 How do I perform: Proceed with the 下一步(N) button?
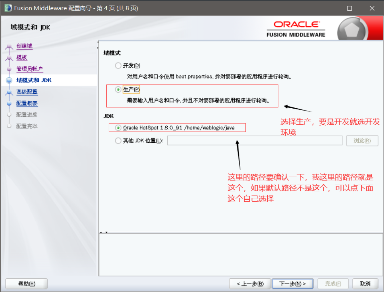pyautogui.click(x=293, y=283)
